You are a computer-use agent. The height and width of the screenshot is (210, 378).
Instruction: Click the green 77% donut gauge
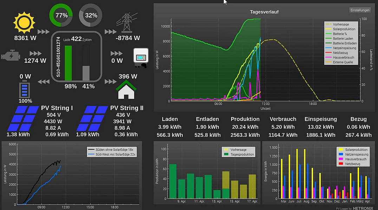[x=61, y=15]
